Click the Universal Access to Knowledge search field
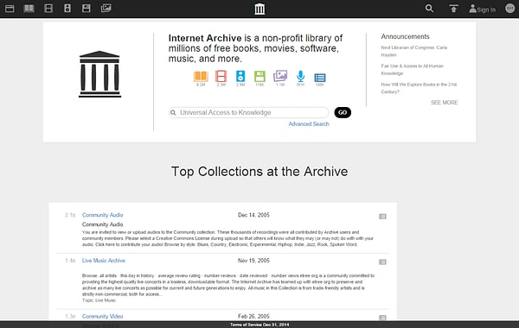 248,112
